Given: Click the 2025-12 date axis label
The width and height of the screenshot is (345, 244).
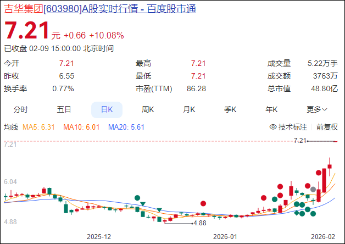Looking at the screenshot, I should click(x=99, y=237).
